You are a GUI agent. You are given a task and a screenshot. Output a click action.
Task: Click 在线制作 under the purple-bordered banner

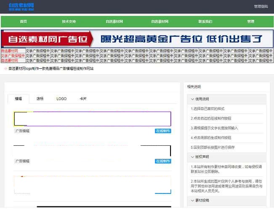click(x=163, y=131)
